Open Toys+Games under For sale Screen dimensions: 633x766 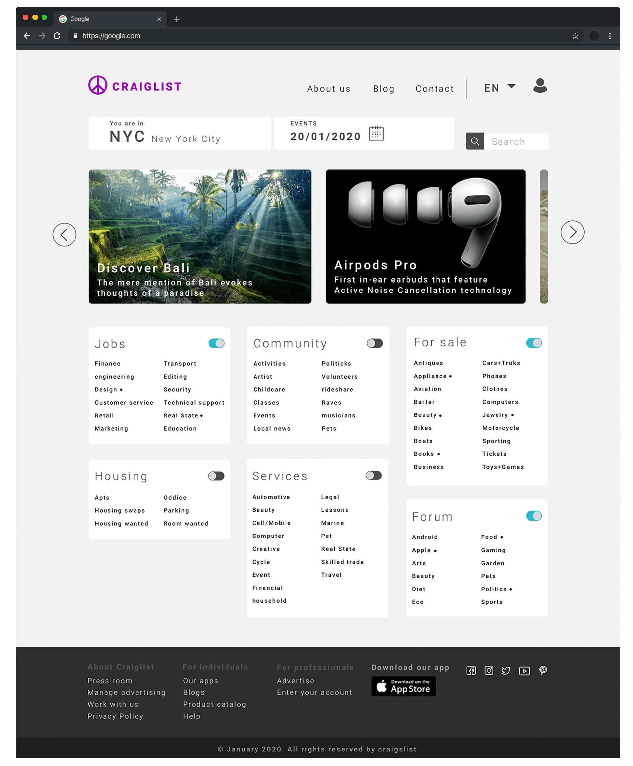coord(503,467)
